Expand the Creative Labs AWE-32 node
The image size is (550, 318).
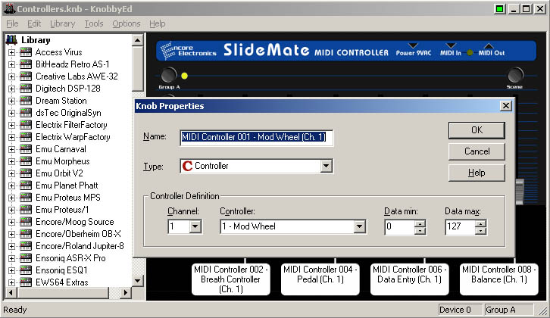click(11, 76)
